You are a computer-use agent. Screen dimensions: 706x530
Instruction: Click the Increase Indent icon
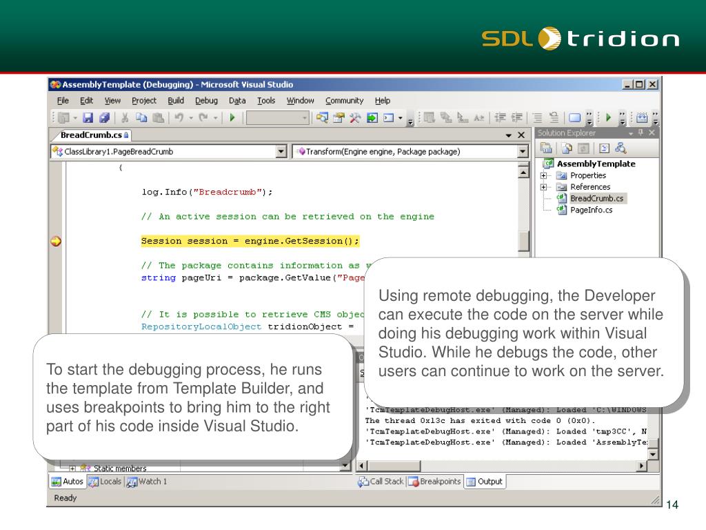click(516, 118)
